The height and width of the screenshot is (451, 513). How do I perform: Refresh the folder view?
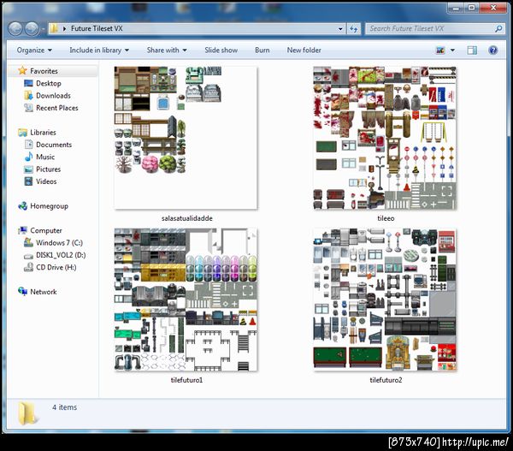coord(354,29)
